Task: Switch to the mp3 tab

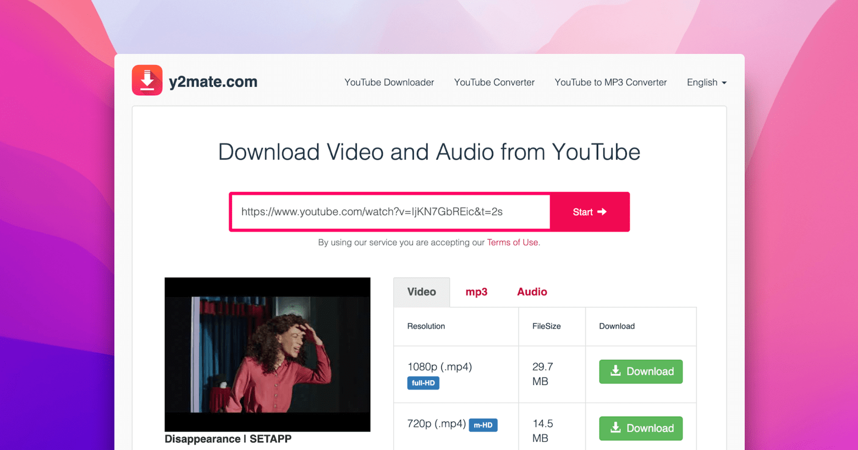Action: click(x=476, y=292)
